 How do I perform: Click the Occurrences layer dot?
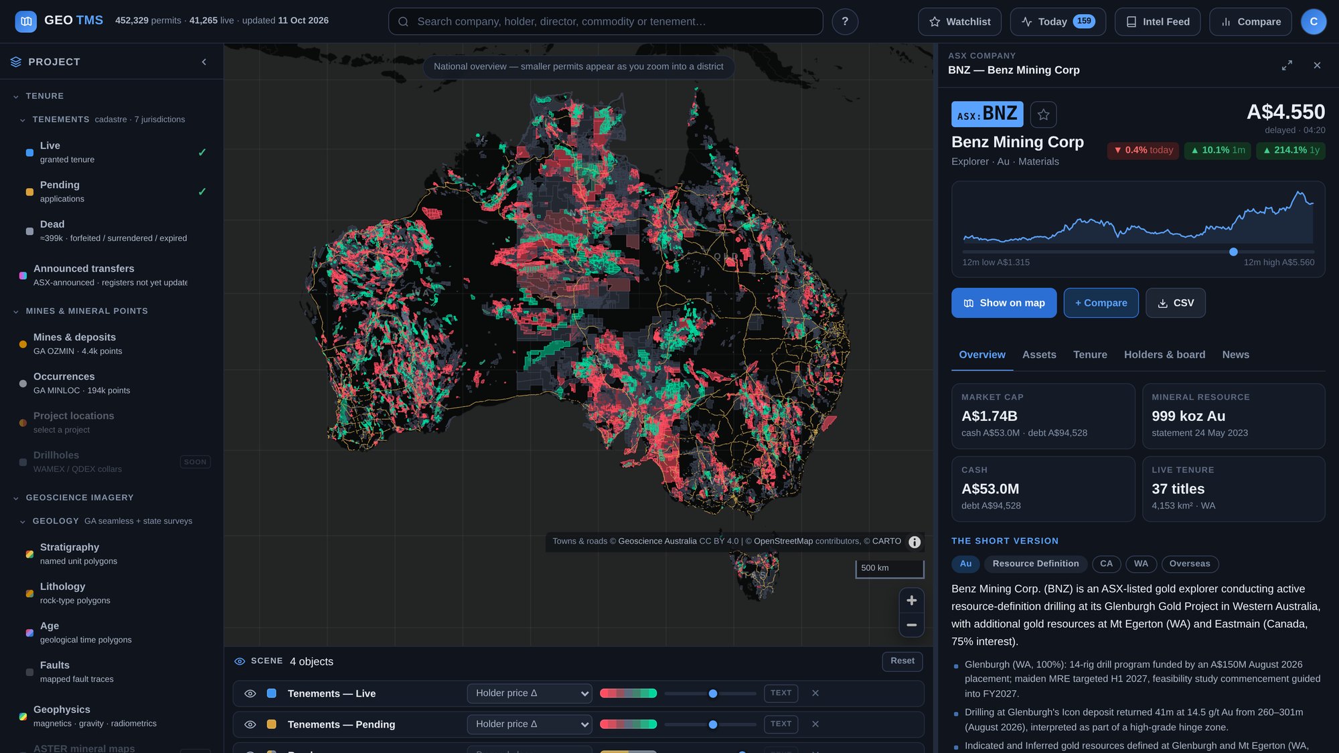point(23,384)
